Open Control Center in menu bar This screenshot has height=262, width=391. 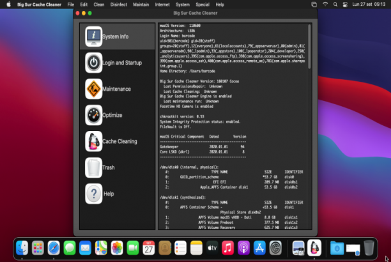345,4
